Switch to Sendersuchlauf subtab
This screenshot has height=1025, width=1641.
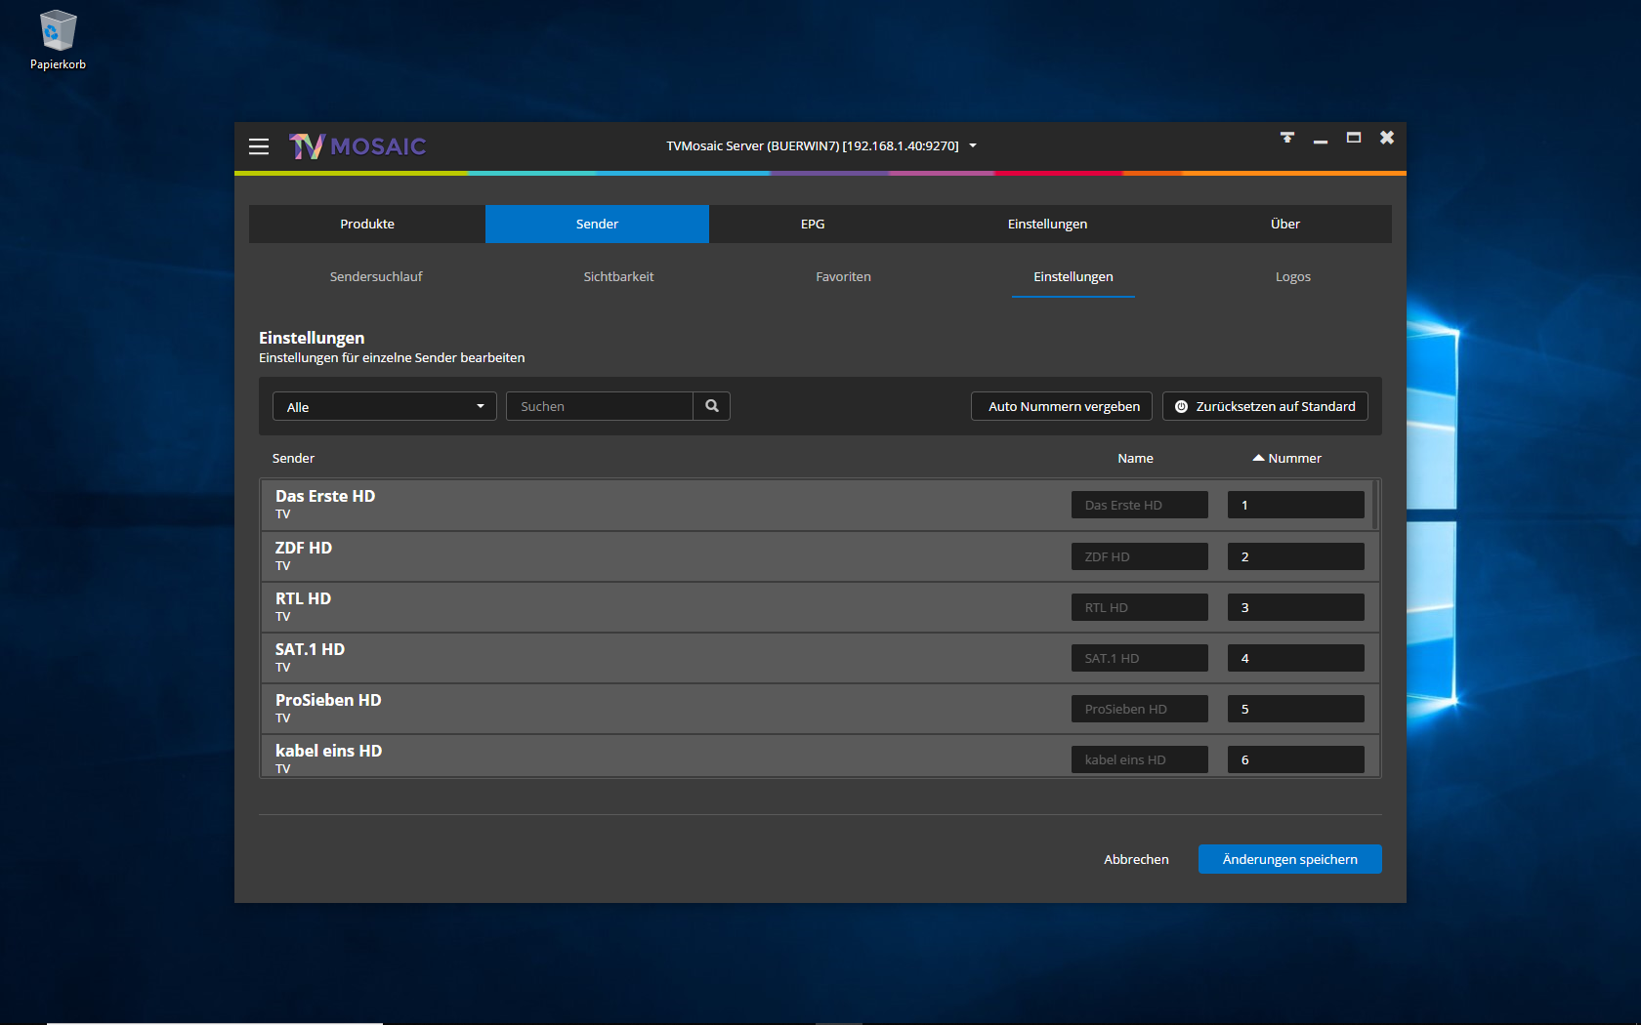(x=376, y=276)
